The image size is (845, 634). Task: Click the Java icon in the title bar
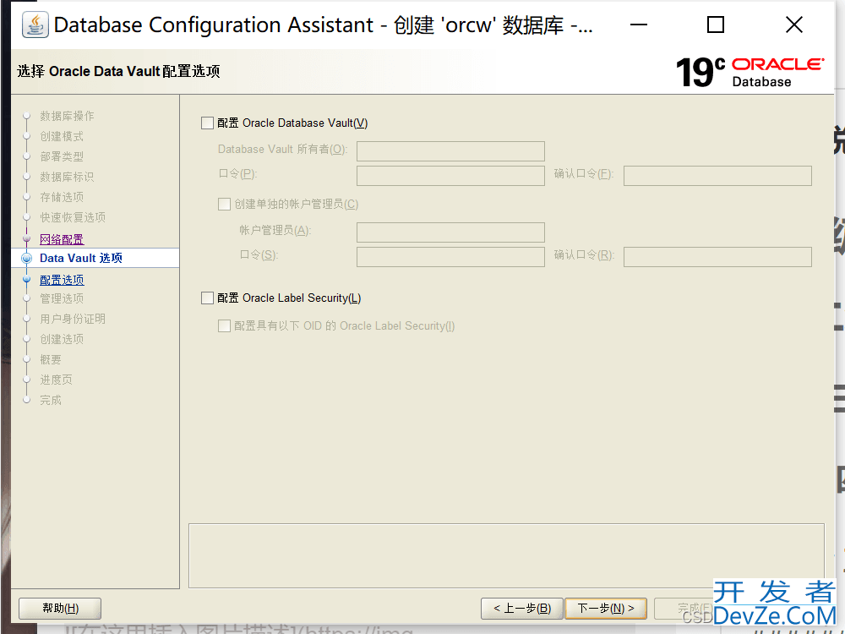point(35,25)
